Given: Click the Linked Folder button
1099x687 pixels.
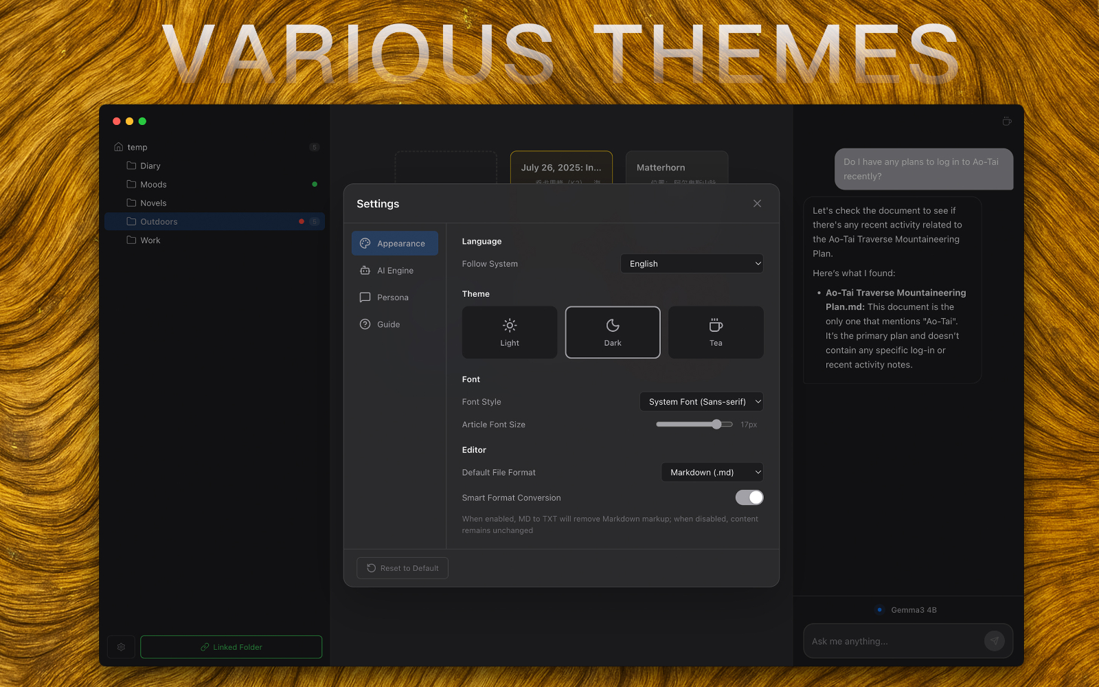Looking at the screenshot, I should (231, 647).
